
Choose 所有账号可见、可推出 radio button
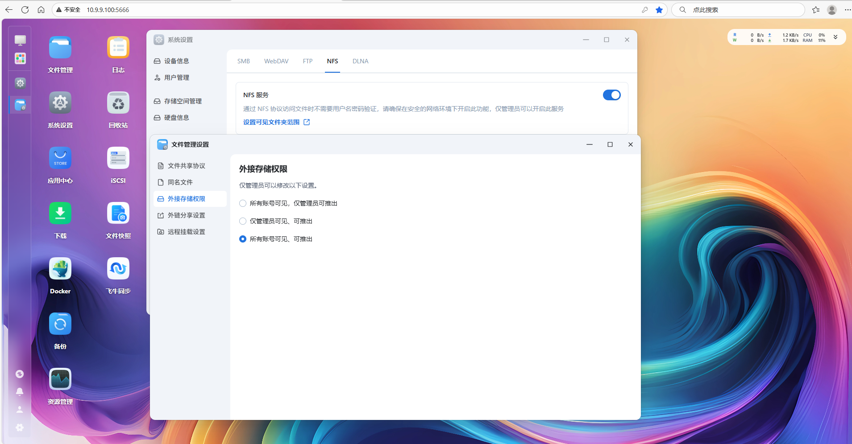point(243,239)
